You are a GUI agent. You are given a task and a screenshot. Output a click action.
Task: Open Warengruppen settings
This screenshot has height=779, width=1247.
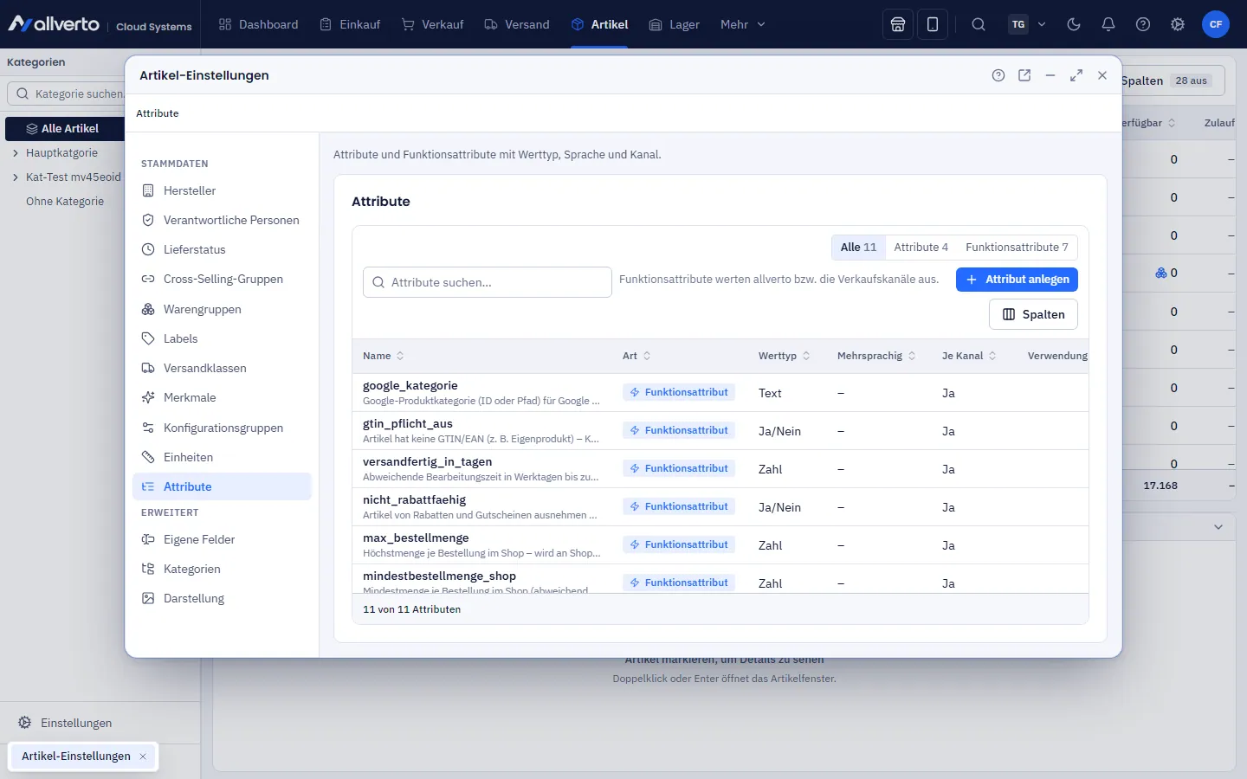point(222,309)
